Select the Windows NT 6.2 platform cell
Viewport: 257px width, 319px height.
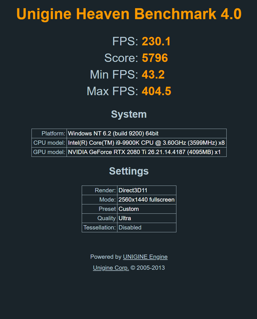tap(147, 134)
